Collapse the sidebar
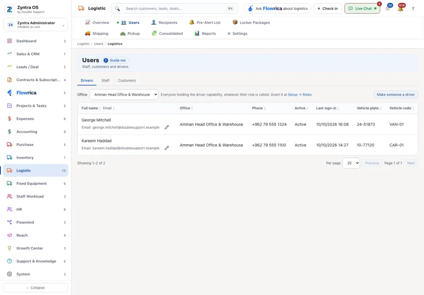 (x=36, y=288)
